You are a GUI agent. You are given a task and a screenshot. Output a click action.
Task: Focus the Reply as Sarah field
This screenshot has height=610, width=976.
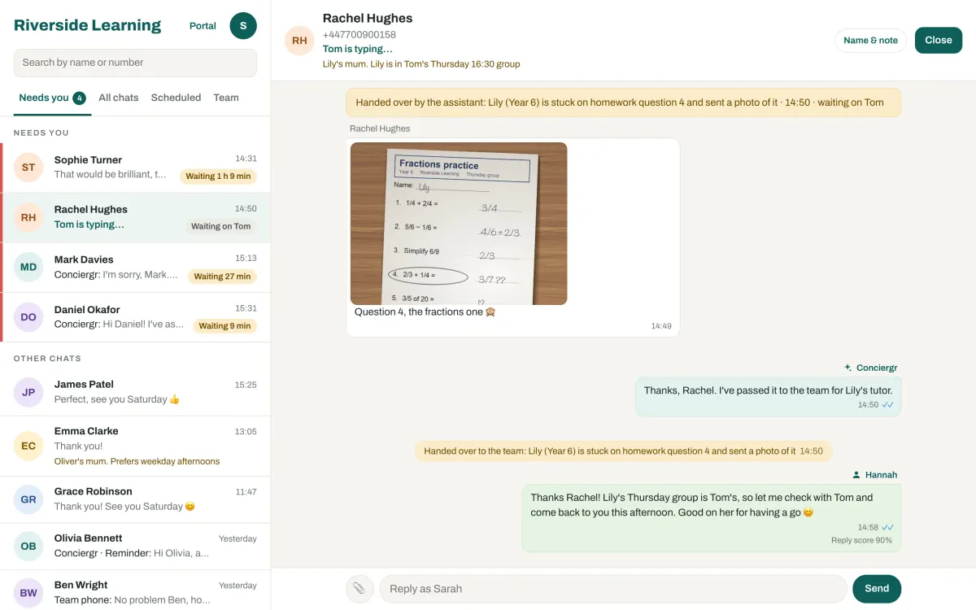[613, 589]
